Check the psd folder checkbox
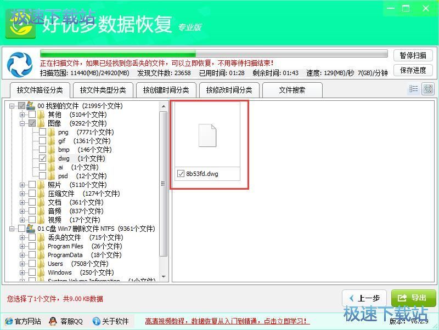The width and height of the screenshot is (439, 330). (x=43, y=176)
